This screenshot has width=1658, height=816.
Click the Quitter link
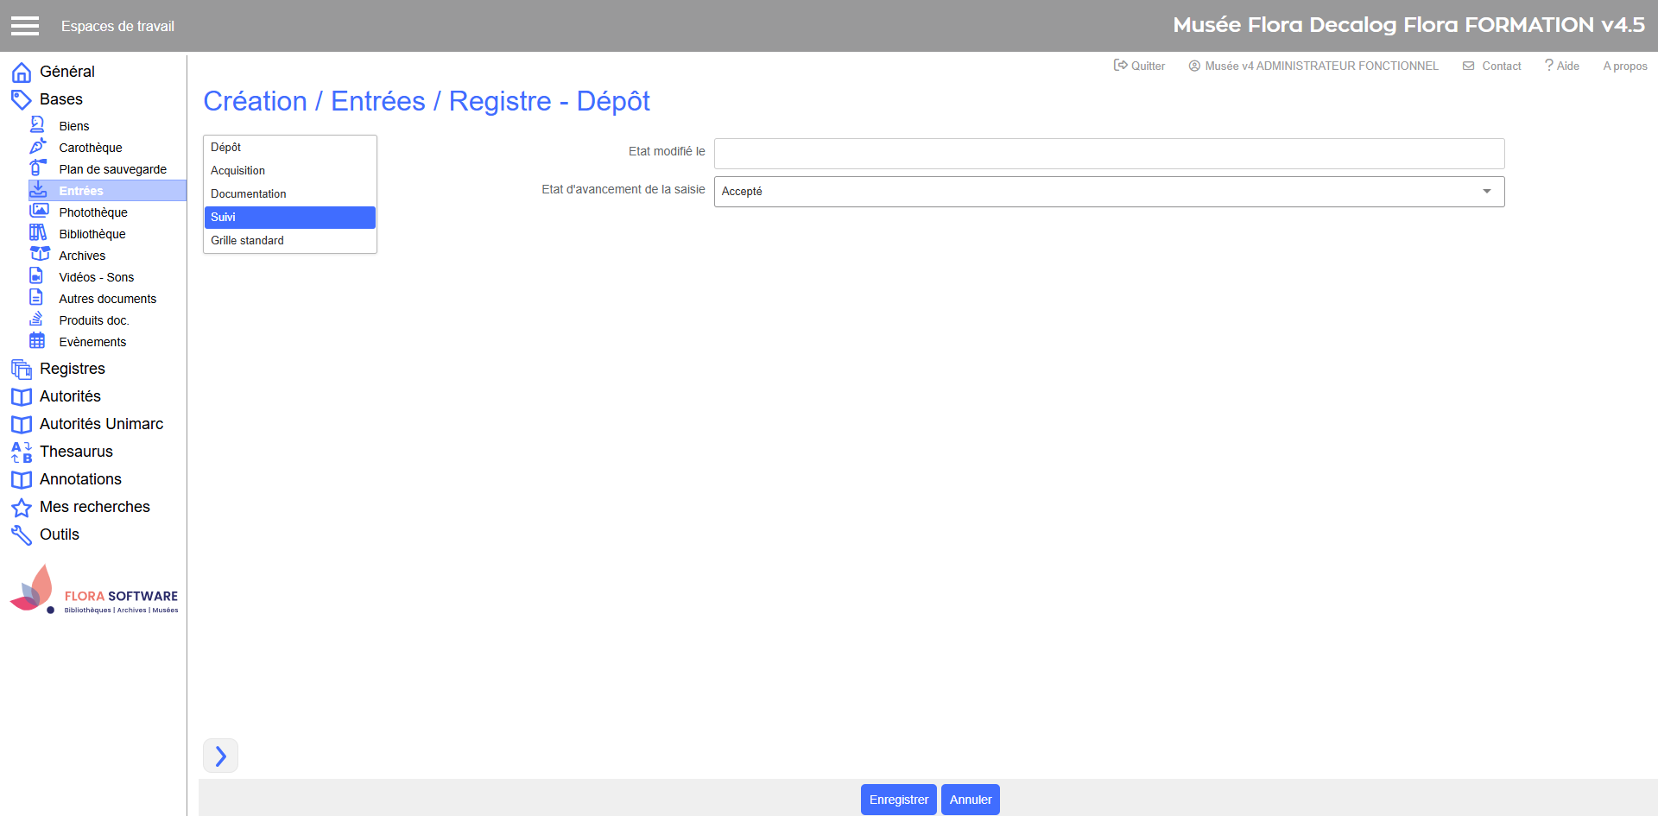(1140, 66)
